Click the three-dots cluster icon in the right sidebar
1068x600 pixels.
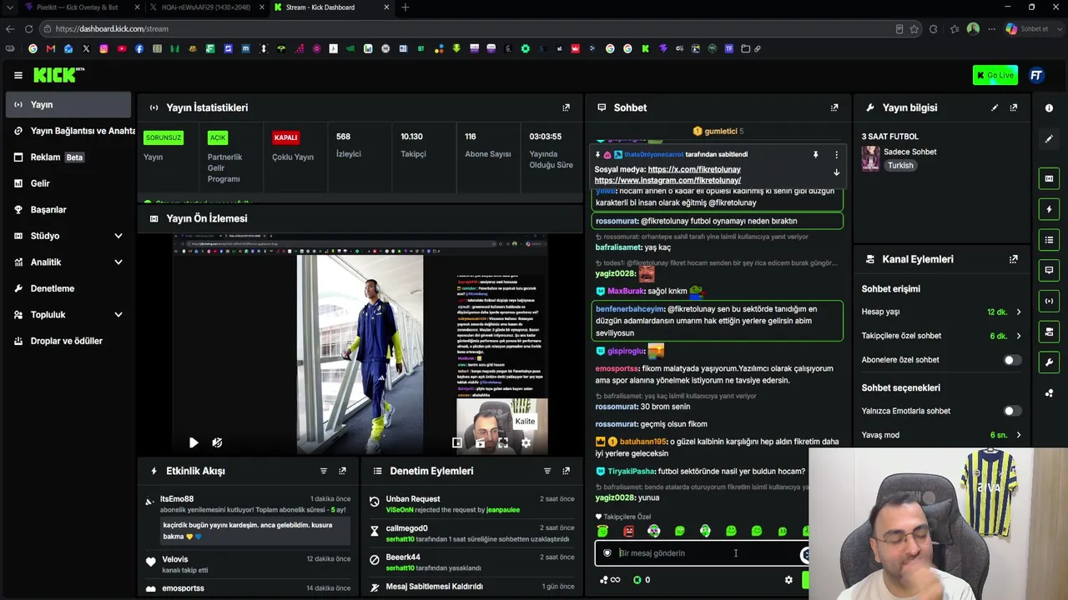point(1049,393)
